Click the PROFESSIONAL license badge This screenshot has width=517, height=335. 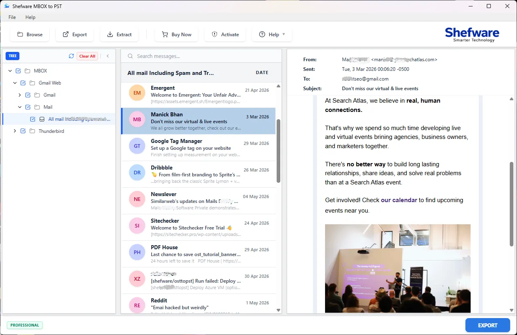[25, 325]
